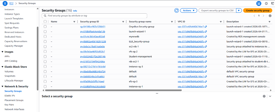Open the export CSV dropdown arrow
The image size is (275, 112).
click(x=239, y=10)
